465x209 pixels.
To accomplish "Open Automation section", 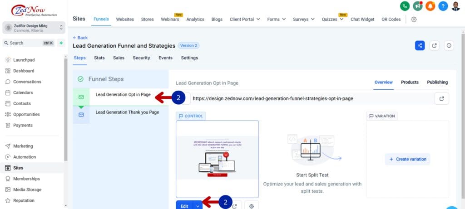I will pos(25,157).
